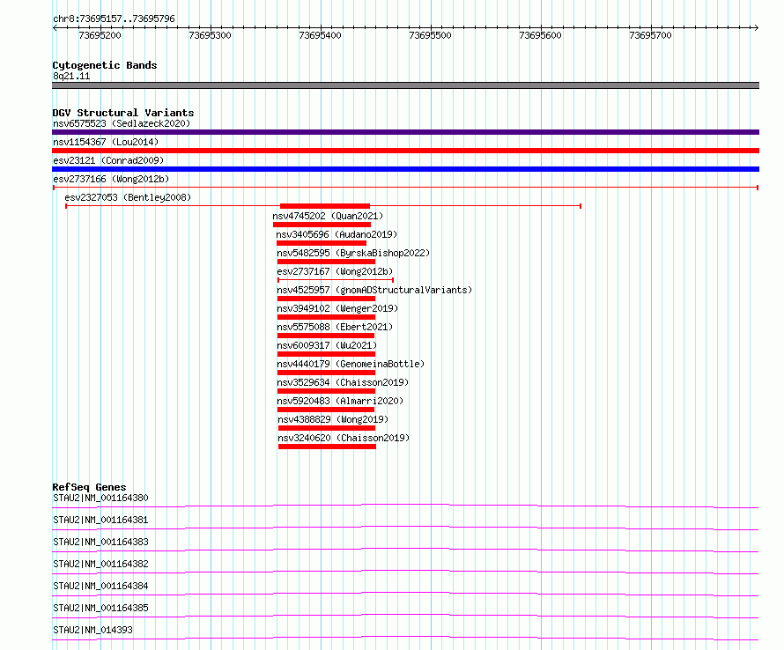Select the 8q21.11 cytogenetic band bar
This screenshot has height=650, width=784.
click(405, 85)
